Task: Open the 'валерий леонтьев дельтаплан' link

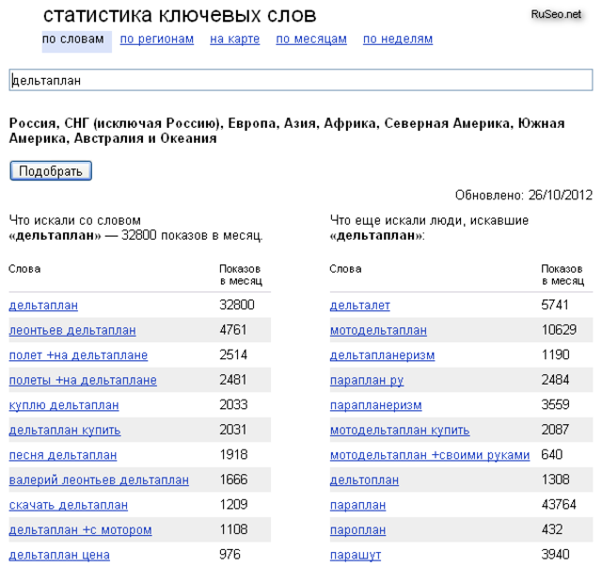Action: (x=99, y=480)
